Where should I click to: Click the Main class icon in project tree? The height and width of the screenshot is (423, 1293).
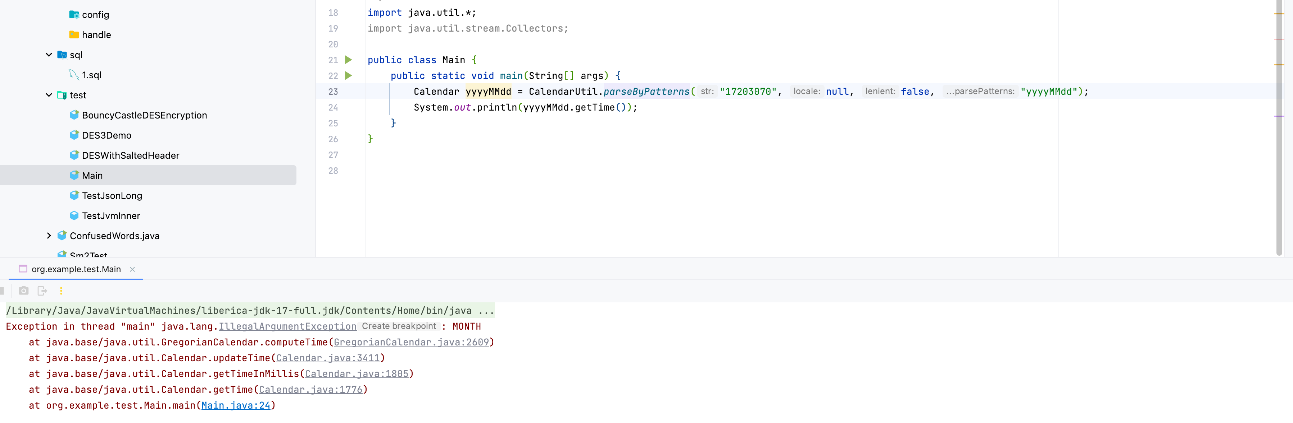pyautogui.click(x=74, y=175)
